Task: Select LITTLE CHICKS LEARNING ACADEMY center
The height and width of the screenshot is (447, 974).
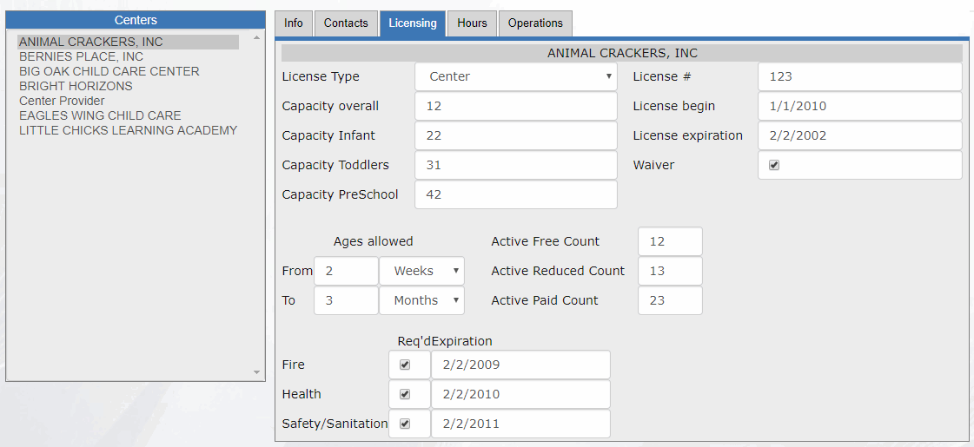Action: [128, 130]
